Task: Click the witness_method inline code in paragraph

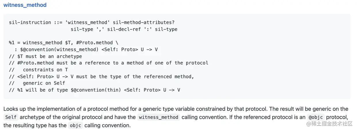Action: (158, 117)
